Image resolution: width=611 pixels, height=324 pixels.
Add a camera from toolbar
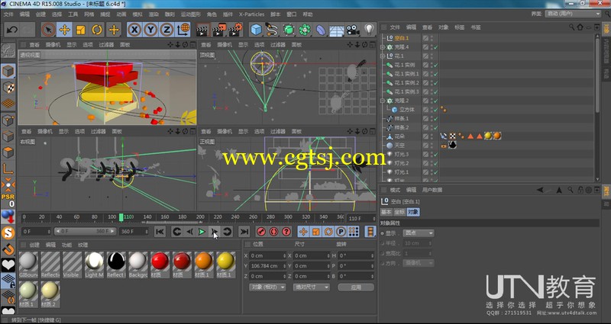point(353,30)
